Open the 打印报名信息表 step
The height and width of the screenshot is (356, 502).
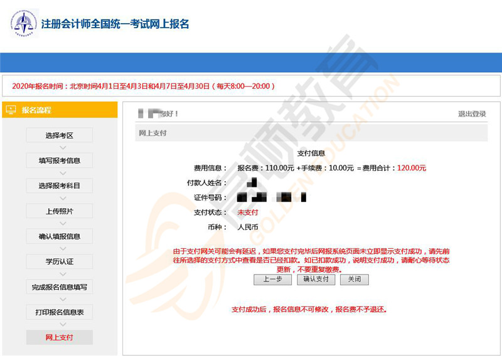click(60, 312)
